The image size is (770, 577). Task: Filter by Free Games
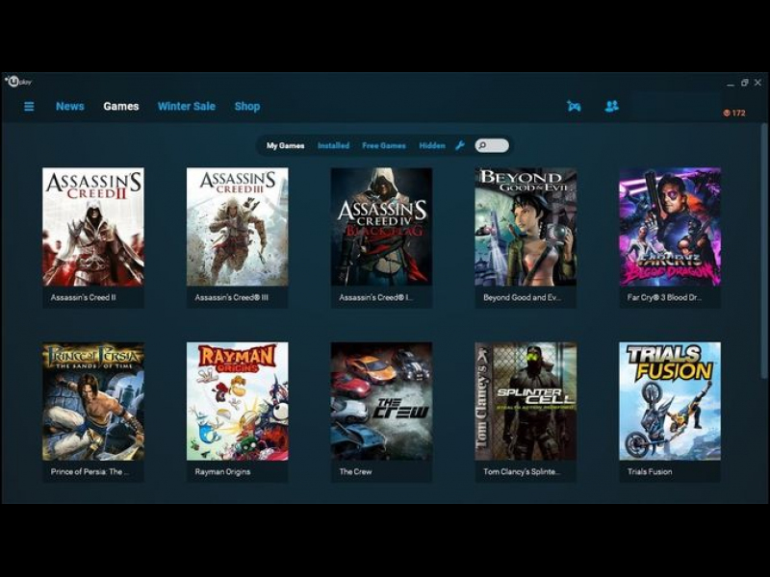(x=383, y=146)
